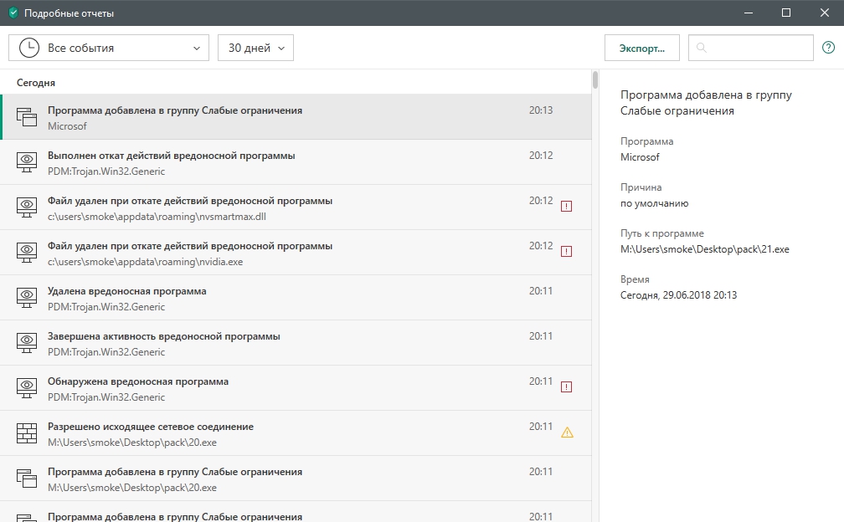Click red alert icon for nvsmartmax.dll row

click(566, 206)
